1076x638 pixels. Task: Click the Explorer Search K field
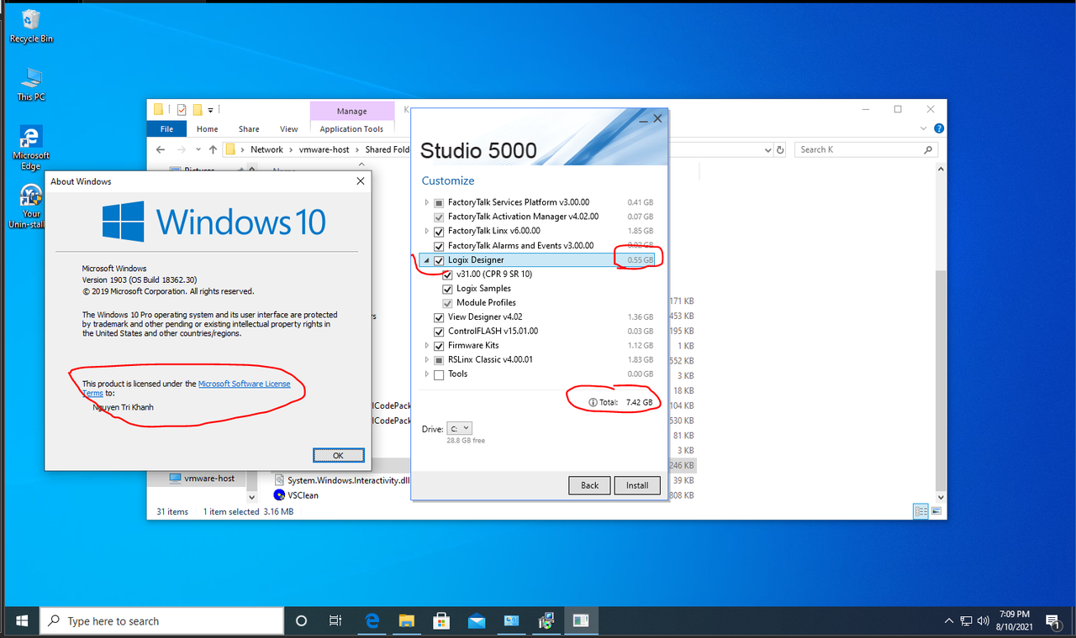coord(866,149)
